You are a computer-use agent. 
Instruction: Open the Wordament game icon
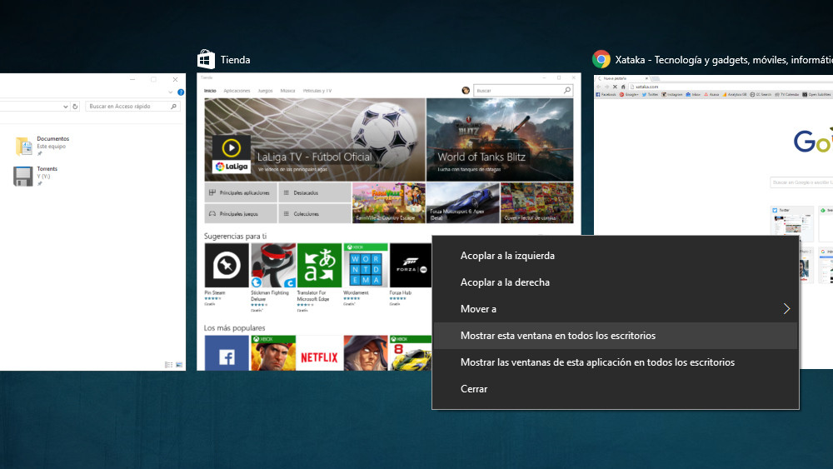pos(366,266)
